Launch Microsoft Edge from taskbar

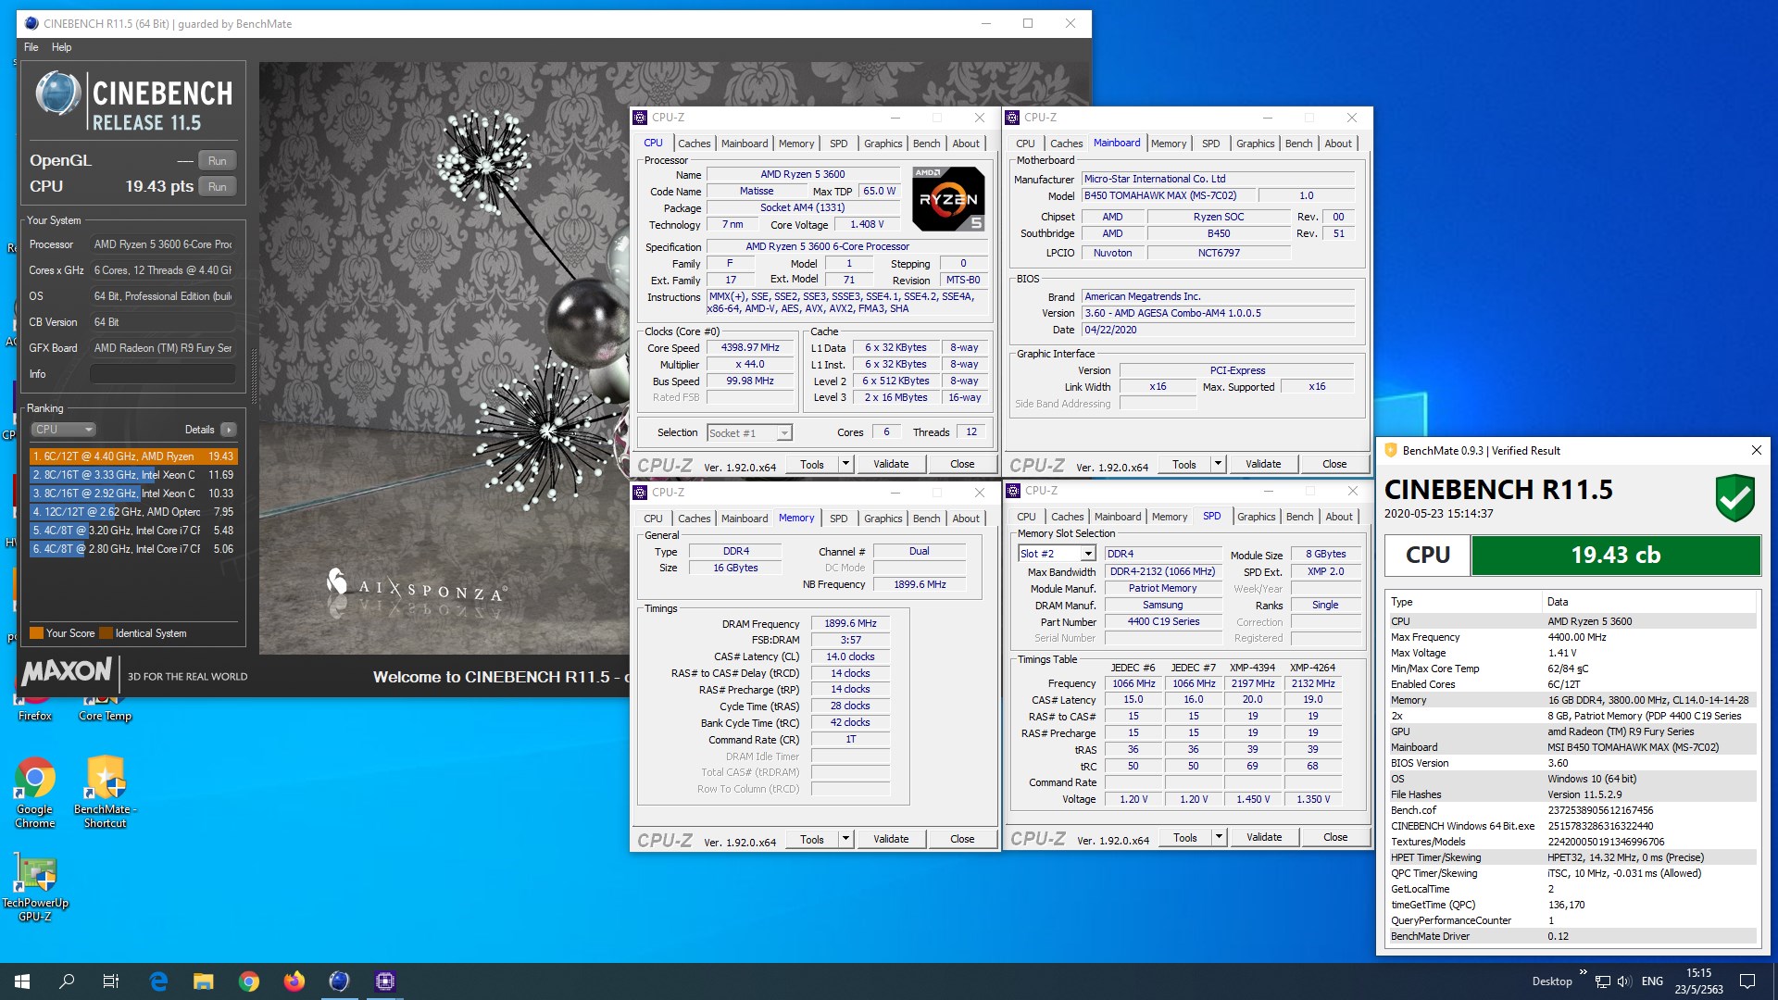click(x=158, y=981)
